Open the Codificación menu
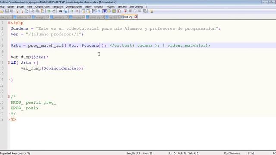Image resolution: width=276 pixels, height=155 pixels. coord(42,7)
